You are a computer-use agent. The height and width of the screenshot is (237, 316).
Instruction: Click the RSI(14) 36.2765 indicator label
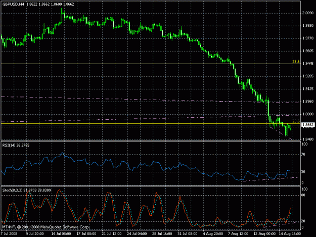pos(16,145)
